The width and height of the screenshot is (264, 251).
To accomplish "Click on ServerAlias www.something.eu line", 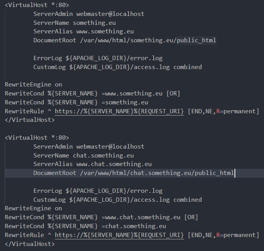I will [83, 32].
